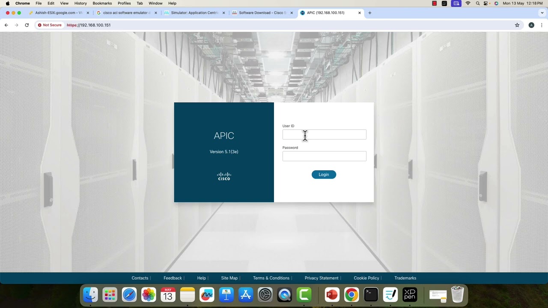Open the Feedback footer link
Image resolution: width=548 pixels, height=308 pixels.
click(173, 278)
